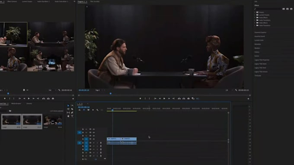Viewport: 294px width, 165px height.
Task: Go to Out point in Program monitor
Action: tap(174, 99)
